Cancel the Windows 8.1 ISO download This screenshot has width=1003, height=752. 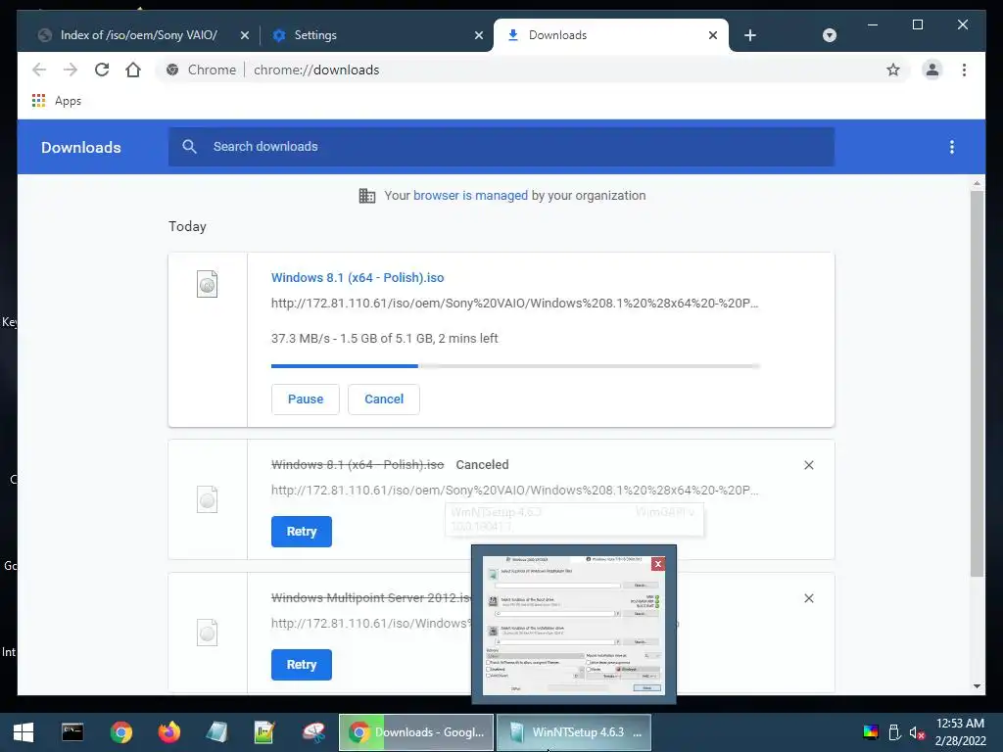pos(384,399)
